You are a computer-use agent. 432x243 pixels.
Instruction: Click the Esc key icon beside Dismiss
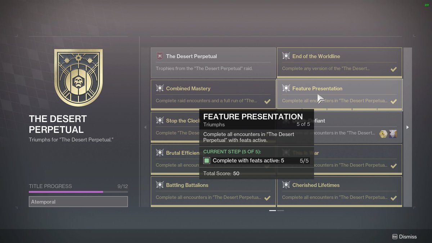395,237
